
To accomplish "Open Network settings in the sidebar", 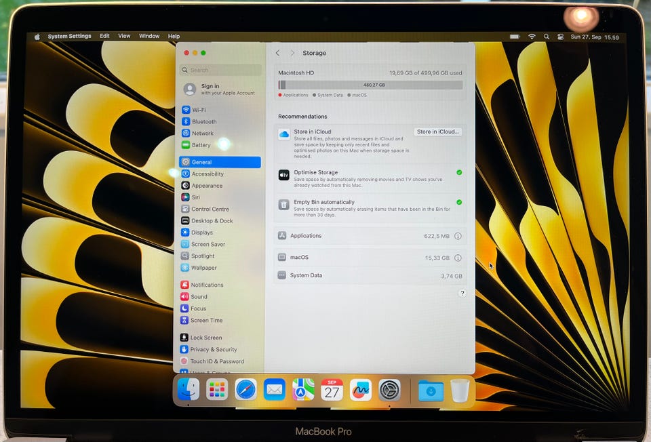I will tap(220, 134).
